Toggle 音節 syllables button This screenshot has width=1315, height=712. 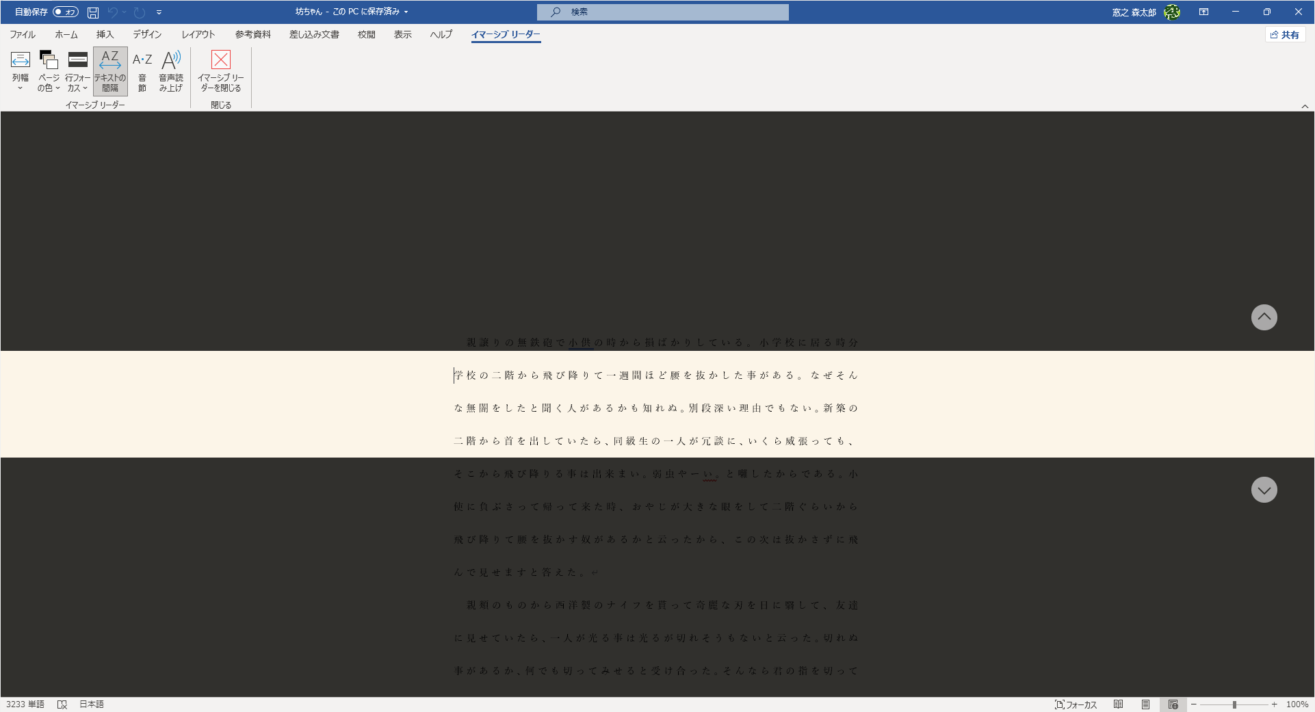[x=142, y=71]
